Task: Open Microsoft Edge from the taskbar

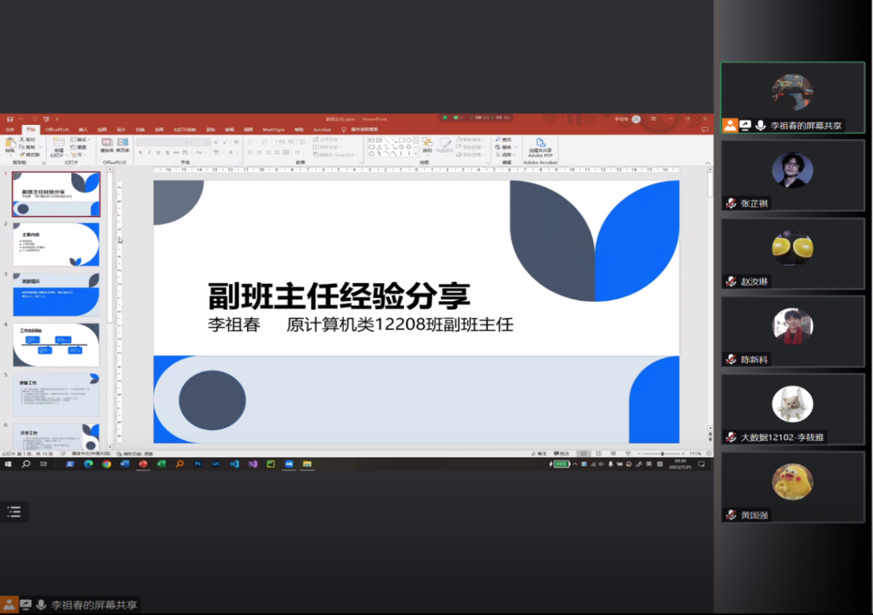Action: (x=88, y=464)
